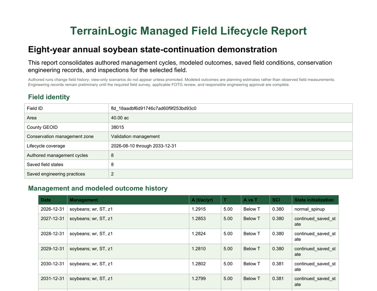This screenshot has height=291, width=377.
Task: Click the Authored management cycles label
Action: pyautogui.click(x=57, y=155)
